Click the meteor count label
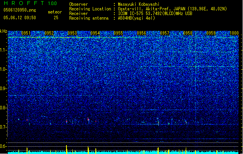This screenshot has height=154, width=243. 55,12
